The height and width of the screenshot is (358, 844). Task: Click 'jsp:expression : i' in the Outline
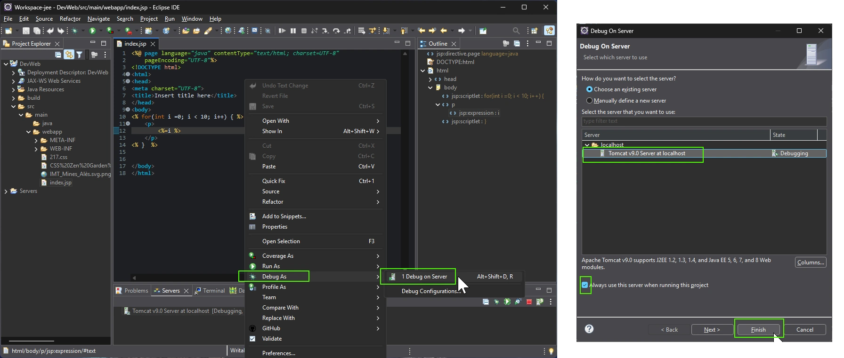click(479, 113)
